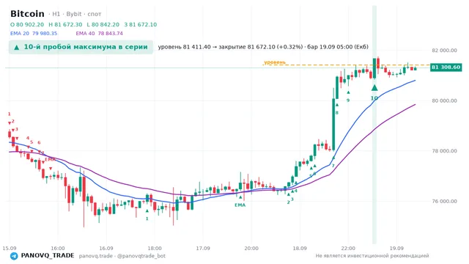Click the '18:00' time axis label
The width and height of the screenshot is (469, 264).
click(155, 248)
